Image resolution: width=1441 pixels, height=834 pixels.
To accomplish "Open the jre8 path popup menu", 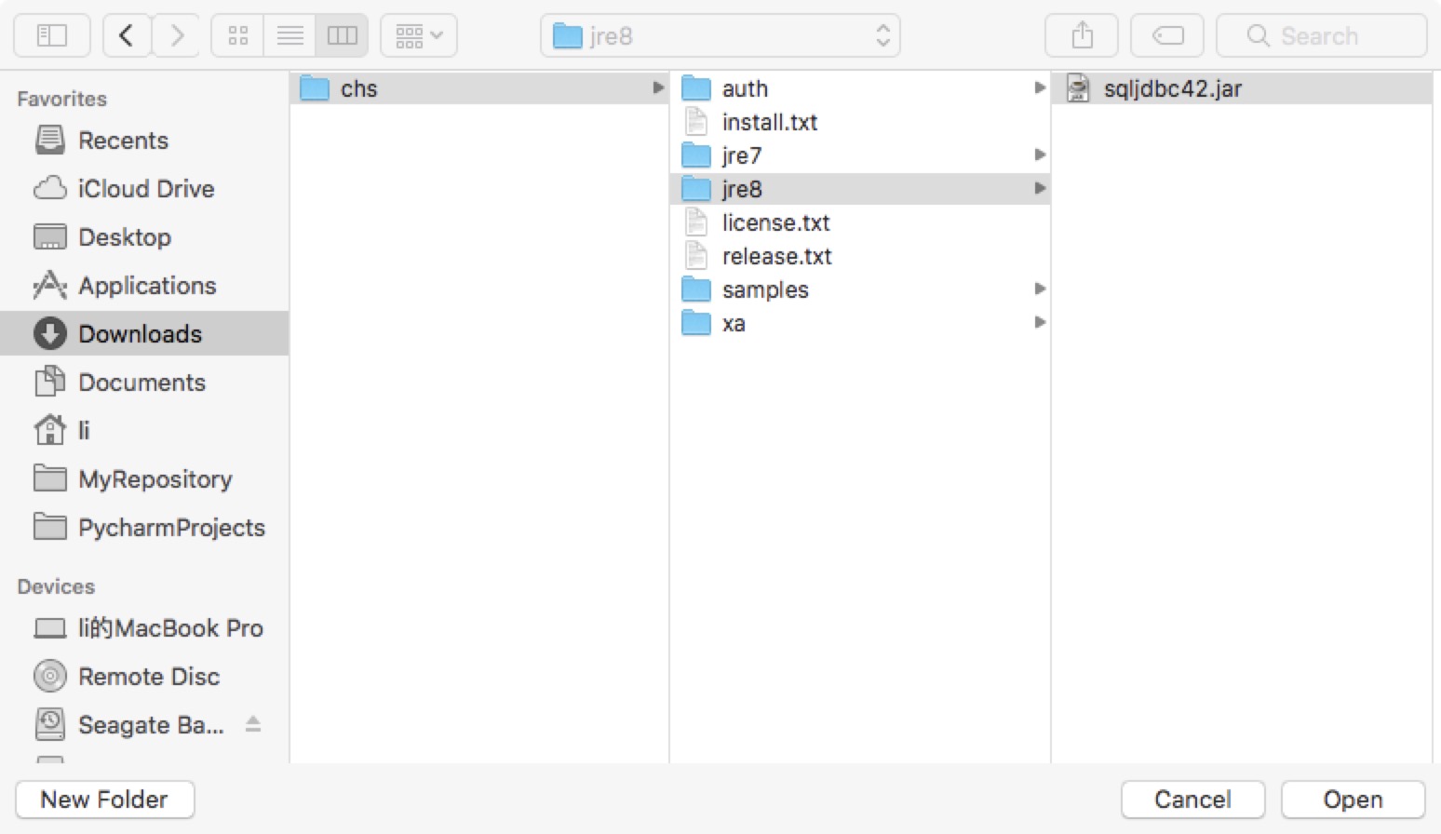I will pos(720,35).
